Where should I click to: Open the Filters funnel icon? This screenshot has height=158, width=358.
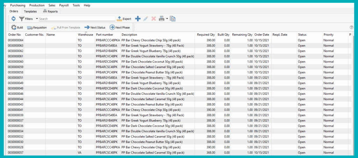point(21,19)
